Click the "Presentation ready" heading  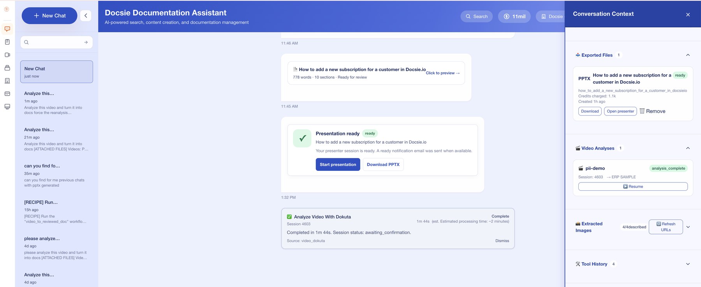pos(338,134)
